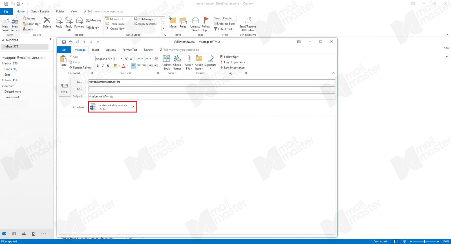Mark the message as Low Importance
The width and height of the screenshot is (451, 244).
point(233,68)
